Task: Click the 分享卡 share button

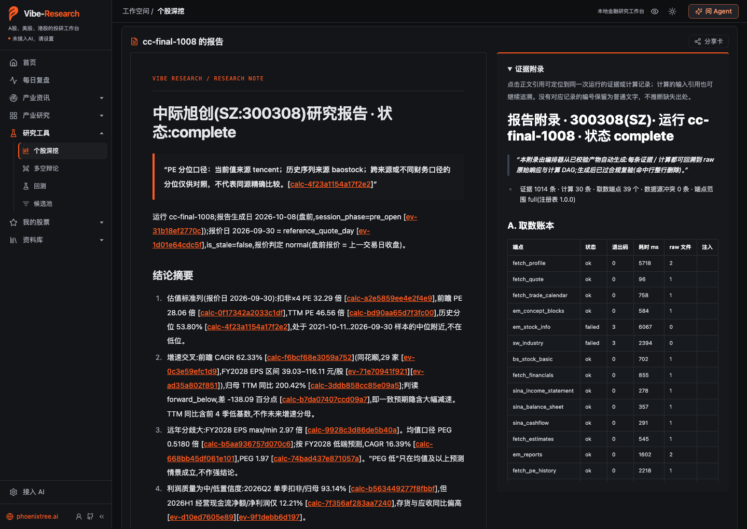Action: tap(709, 41)
